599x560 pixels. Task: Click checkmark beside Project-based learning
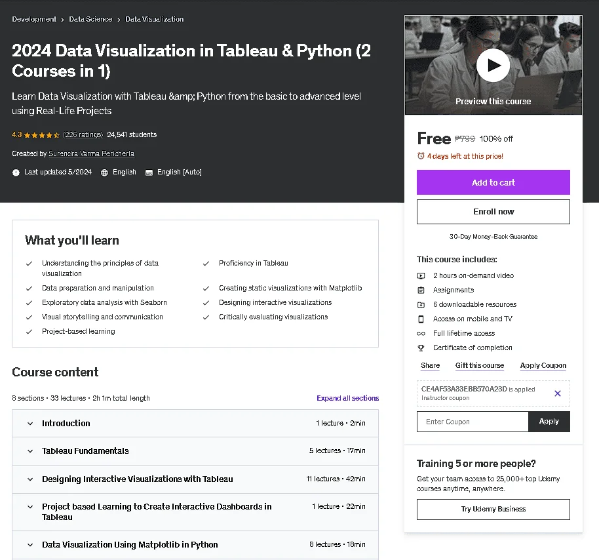29,332
